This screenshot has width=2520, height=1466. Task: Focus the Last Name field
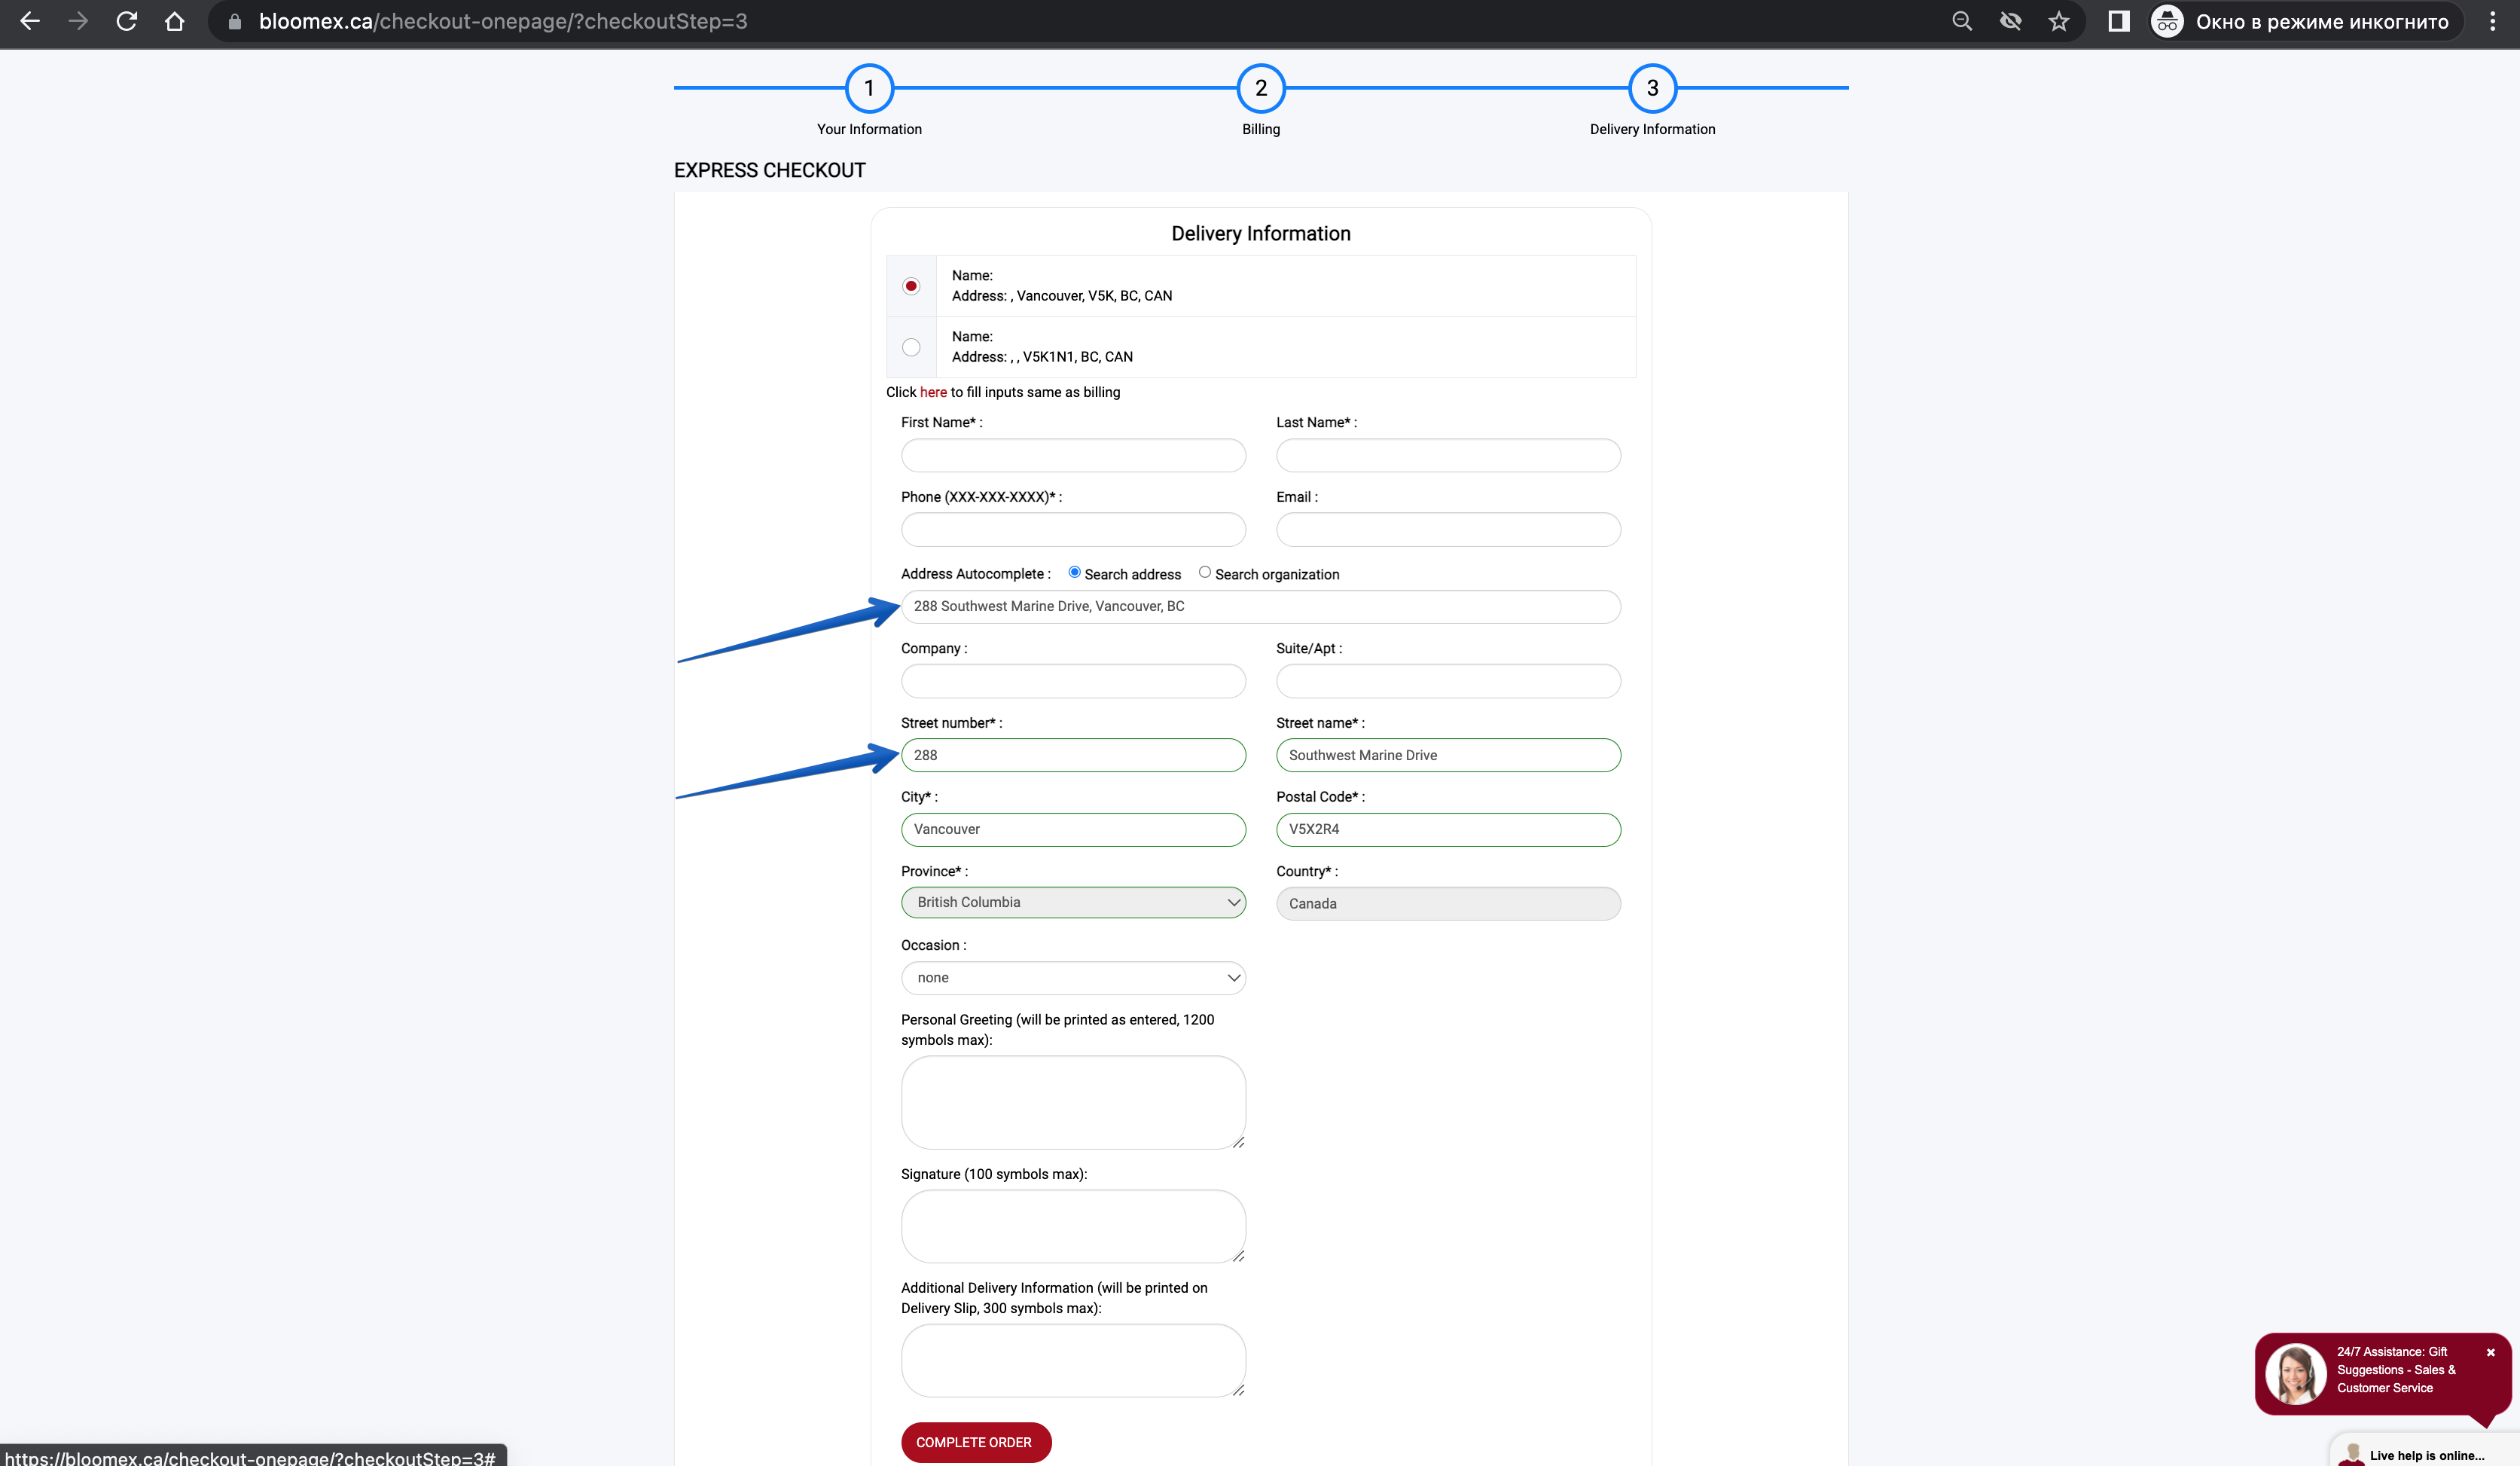click(1448, 455)
